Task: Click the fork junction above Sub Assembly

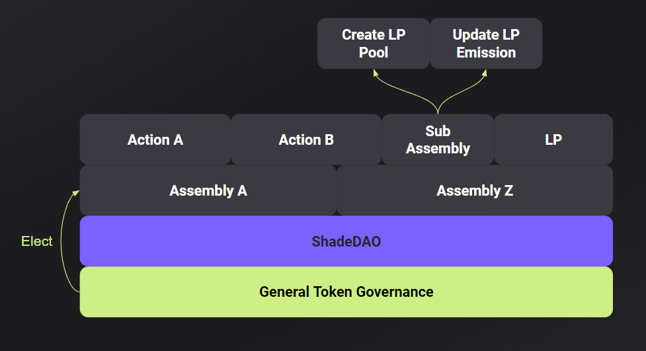Action: pos(438,109)
